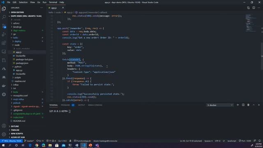Open the View menu
Screen dimensions: 263x148
pos(32,2)
